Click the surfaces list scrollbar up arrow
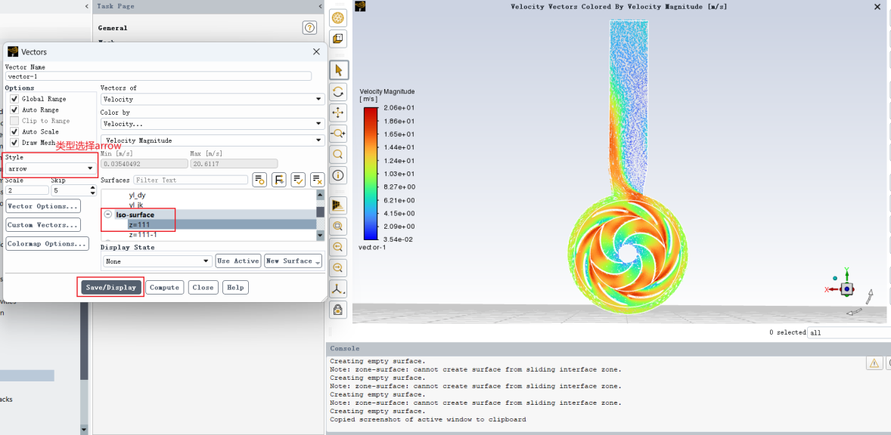This screenshot has height=435, width=891. tap(321, 195)
